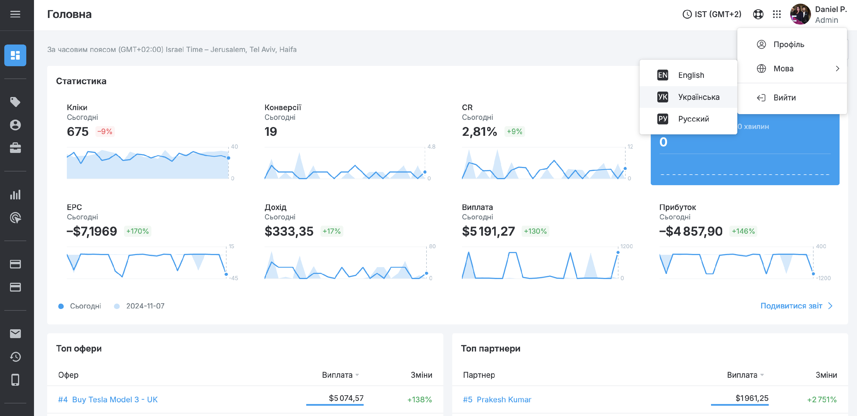Screen dimensions: 857x416
Task: Open offers tag icon in sidebar
Action: click(x=15, y=102)
